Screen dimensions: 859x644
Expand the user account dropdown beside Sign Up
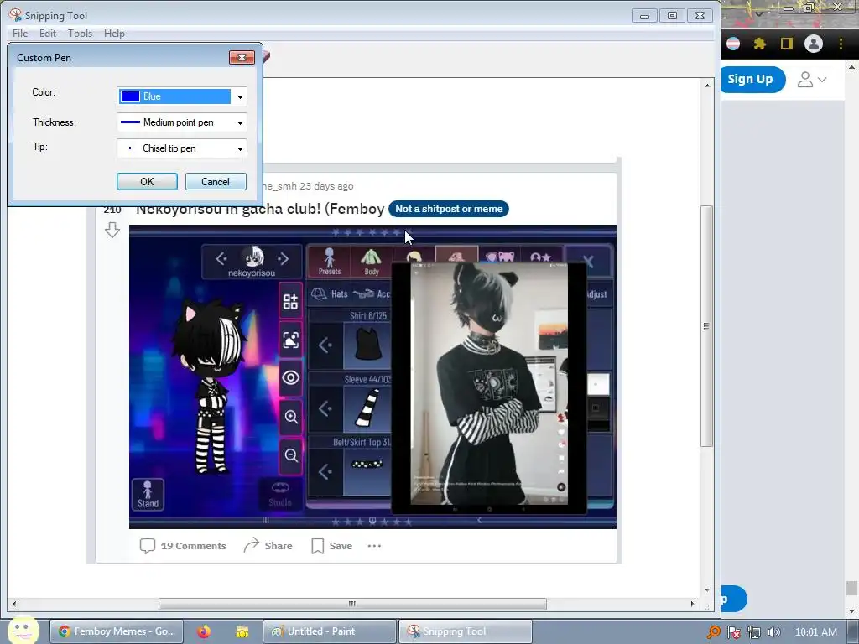811,80
